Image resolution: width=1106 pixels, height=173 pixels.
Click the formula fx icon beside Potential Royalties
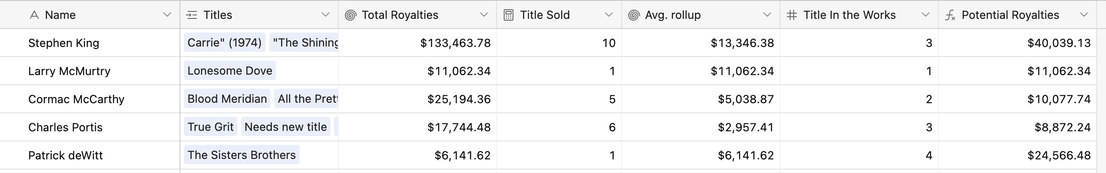click(950, 15)
